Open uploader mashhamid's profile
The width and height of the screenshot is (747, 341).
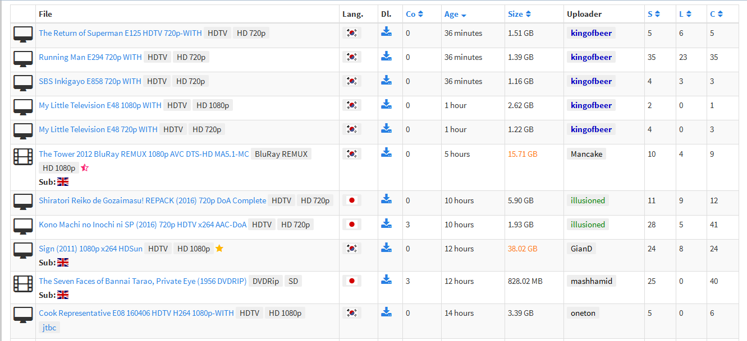pyautogui.click(x=592, y=281)
